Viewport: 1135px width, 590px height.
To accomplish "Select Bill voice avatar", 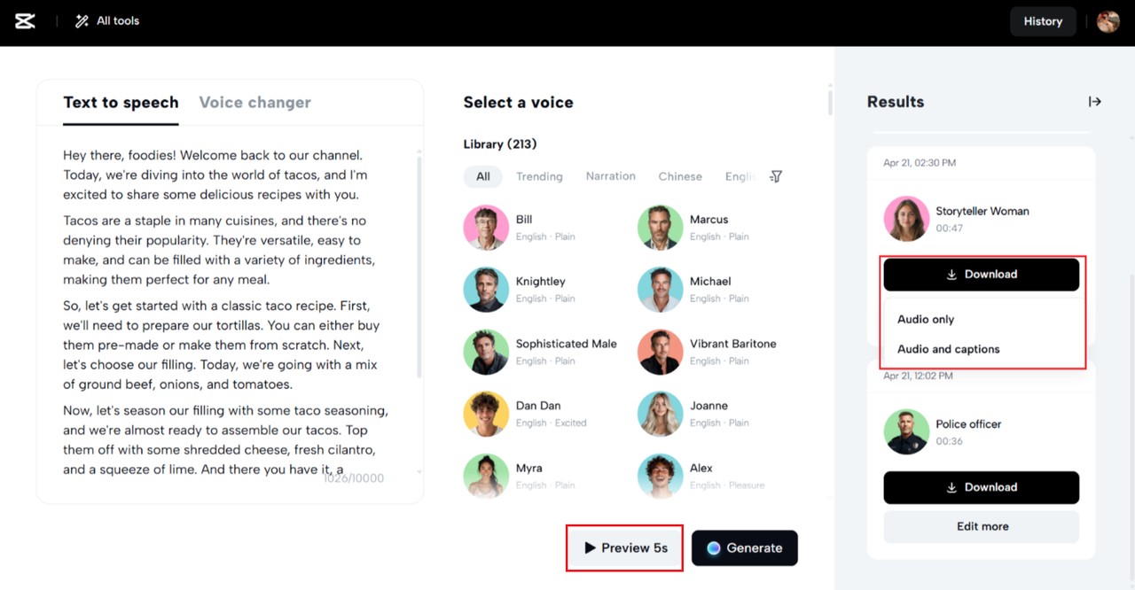I will click(486, 228).
